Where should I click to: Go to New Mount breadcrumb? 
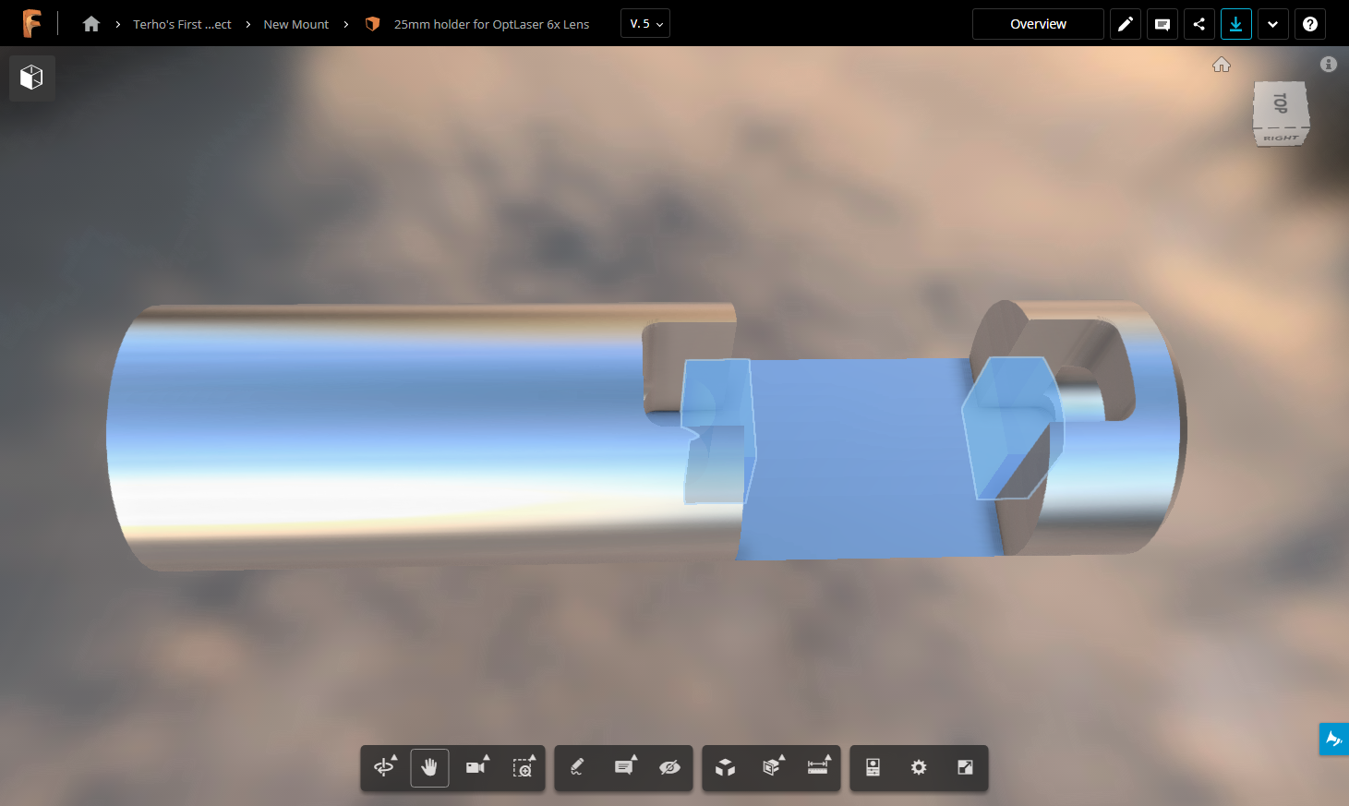coord(295,24)
